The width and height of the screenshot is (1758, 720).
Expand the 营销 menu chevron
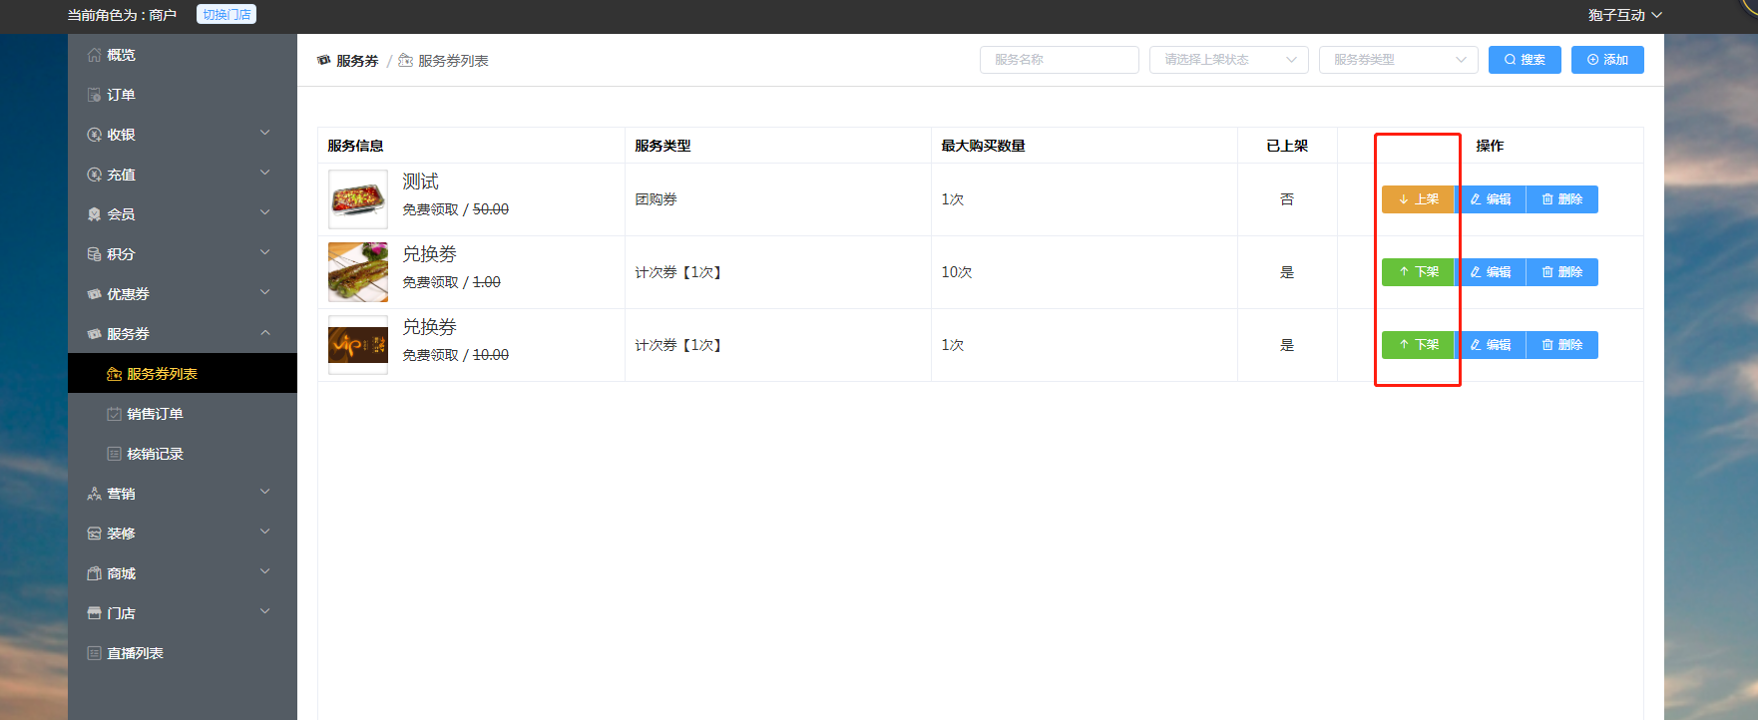(x=265, y=492)
